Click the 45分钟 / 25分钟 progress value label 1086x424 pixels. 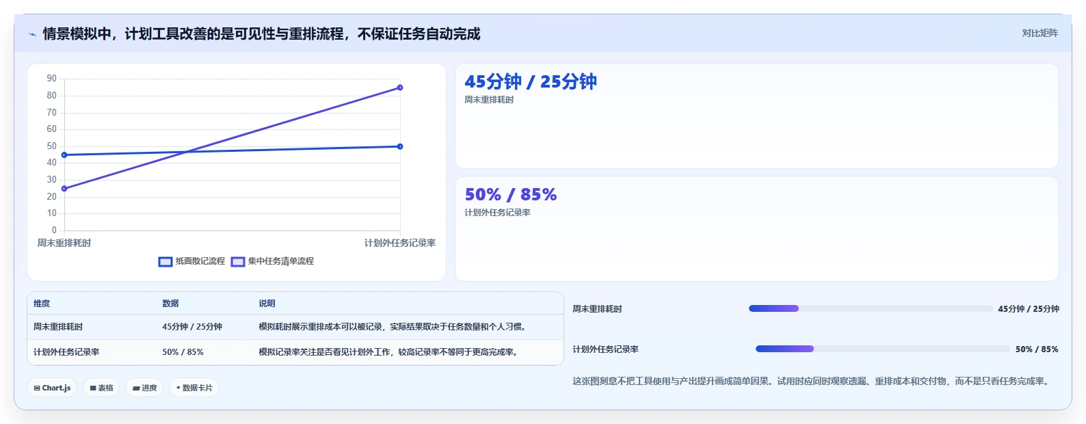coord(1029,309)
